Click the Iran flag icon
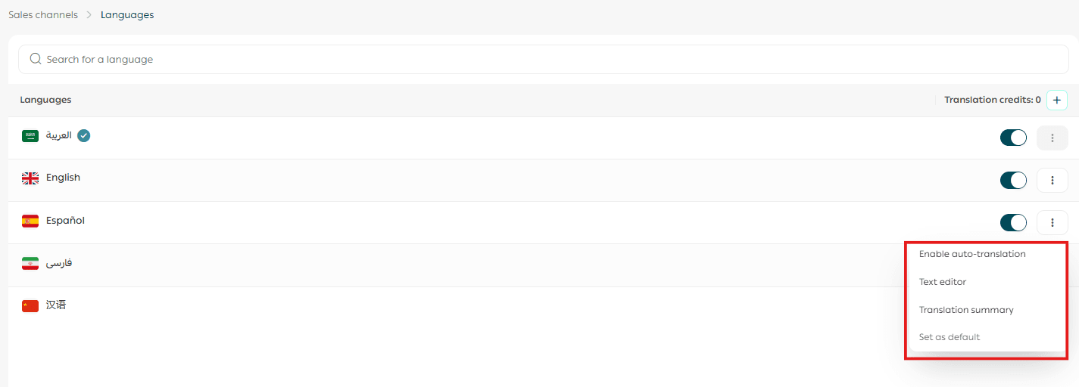The image size is (1079, 387). pos(30,264)
